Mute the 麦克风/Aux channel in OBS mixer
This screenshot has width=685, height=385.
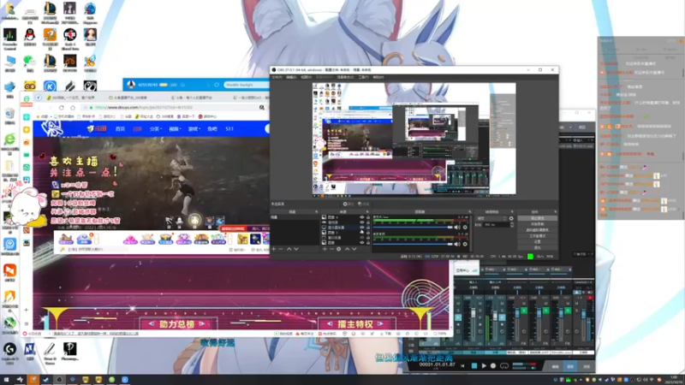tap(457, 228)
